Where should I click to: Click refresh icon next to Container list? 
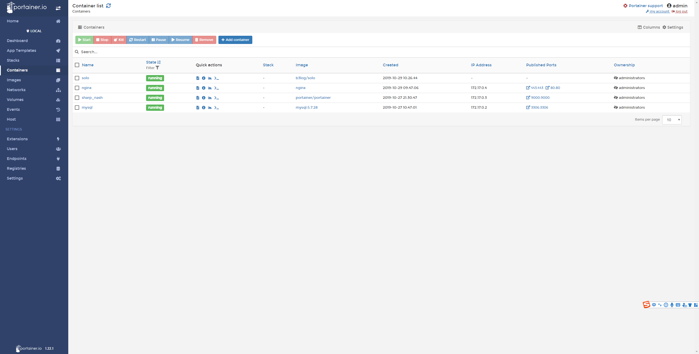[108, 6]
